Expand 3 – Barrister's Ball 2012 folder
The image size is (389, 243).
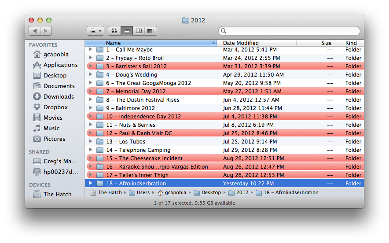tap(91, 66)
